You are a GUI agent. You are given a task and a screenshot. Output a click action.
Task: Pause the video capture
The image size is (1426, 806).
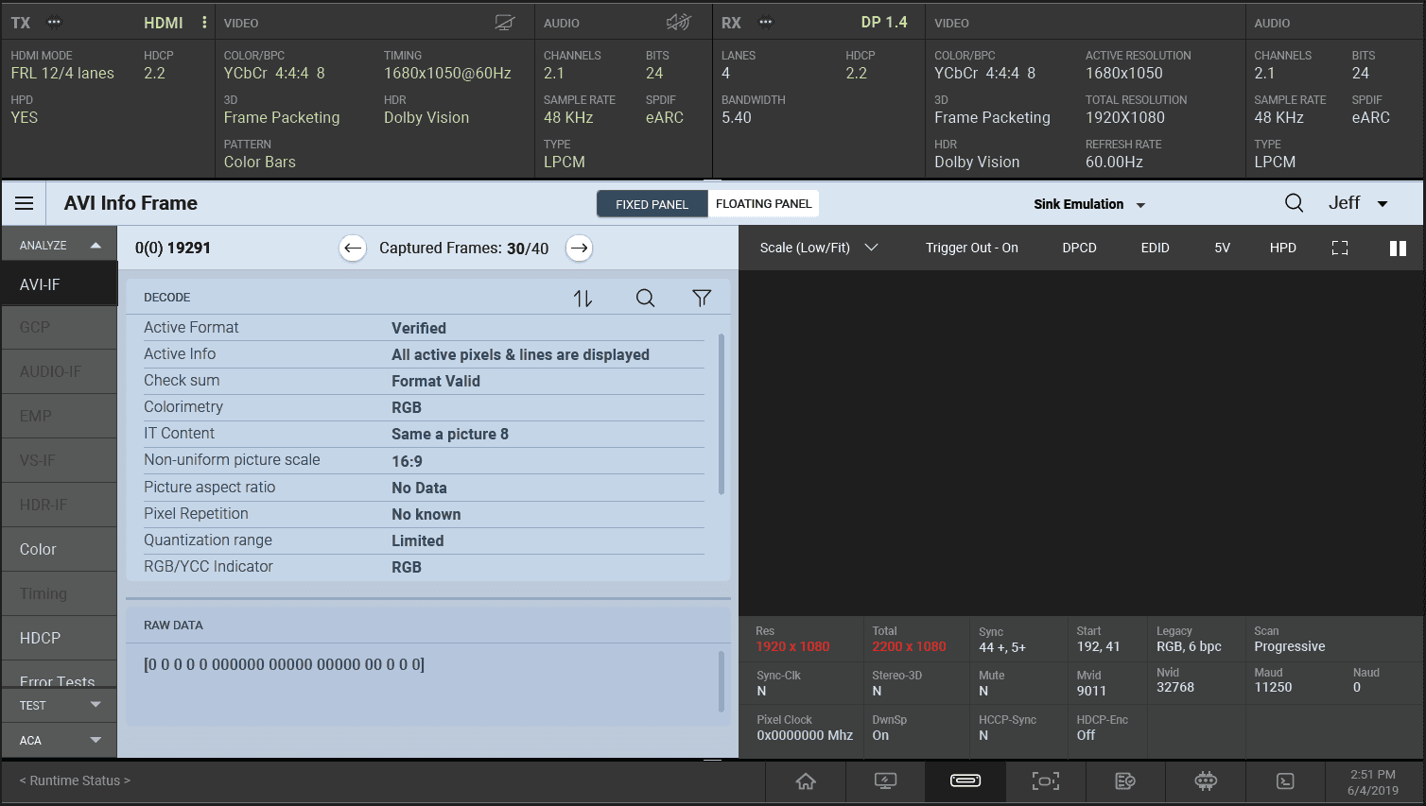(1398, 248)
